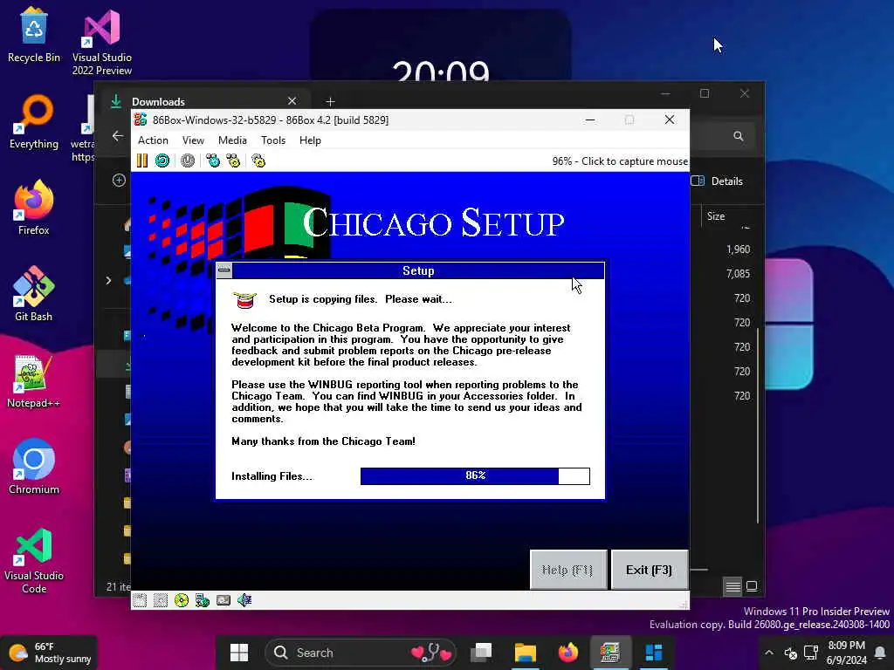Open the Action menu in 86Box
Screen dimensions: 894x670
tap(153, 140)
